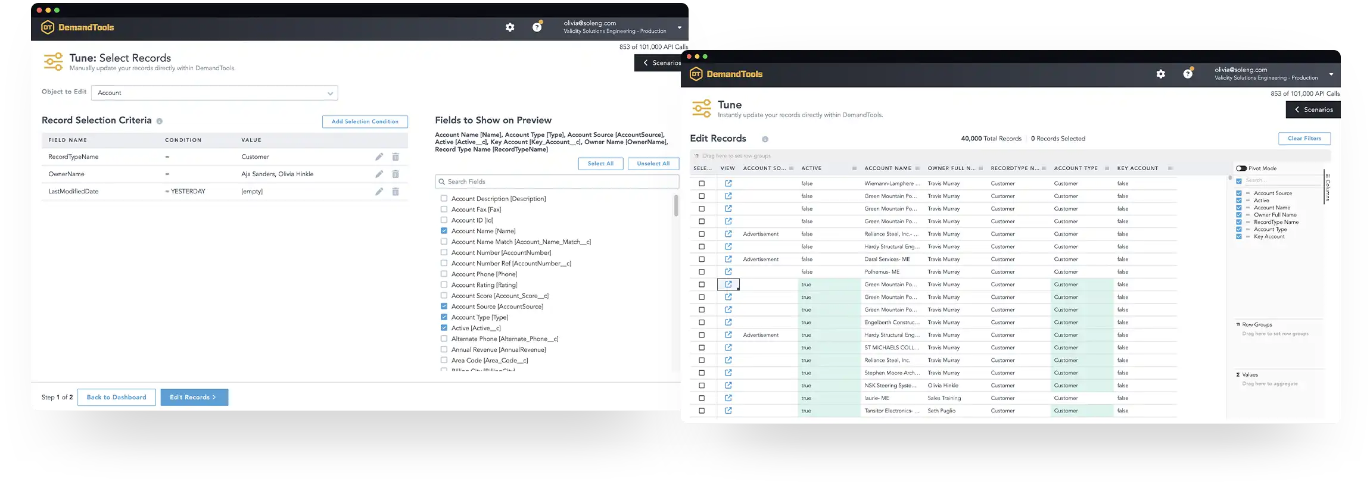Open ACTIVE column menu icon
The height and width of the screenshot is (494, 1370).
tap(854, 168)
